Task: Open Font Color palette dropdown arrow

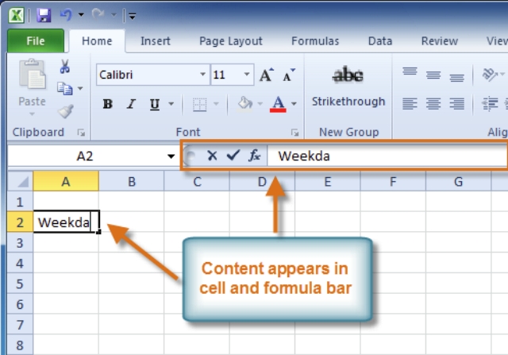Action: pos(294,104)
